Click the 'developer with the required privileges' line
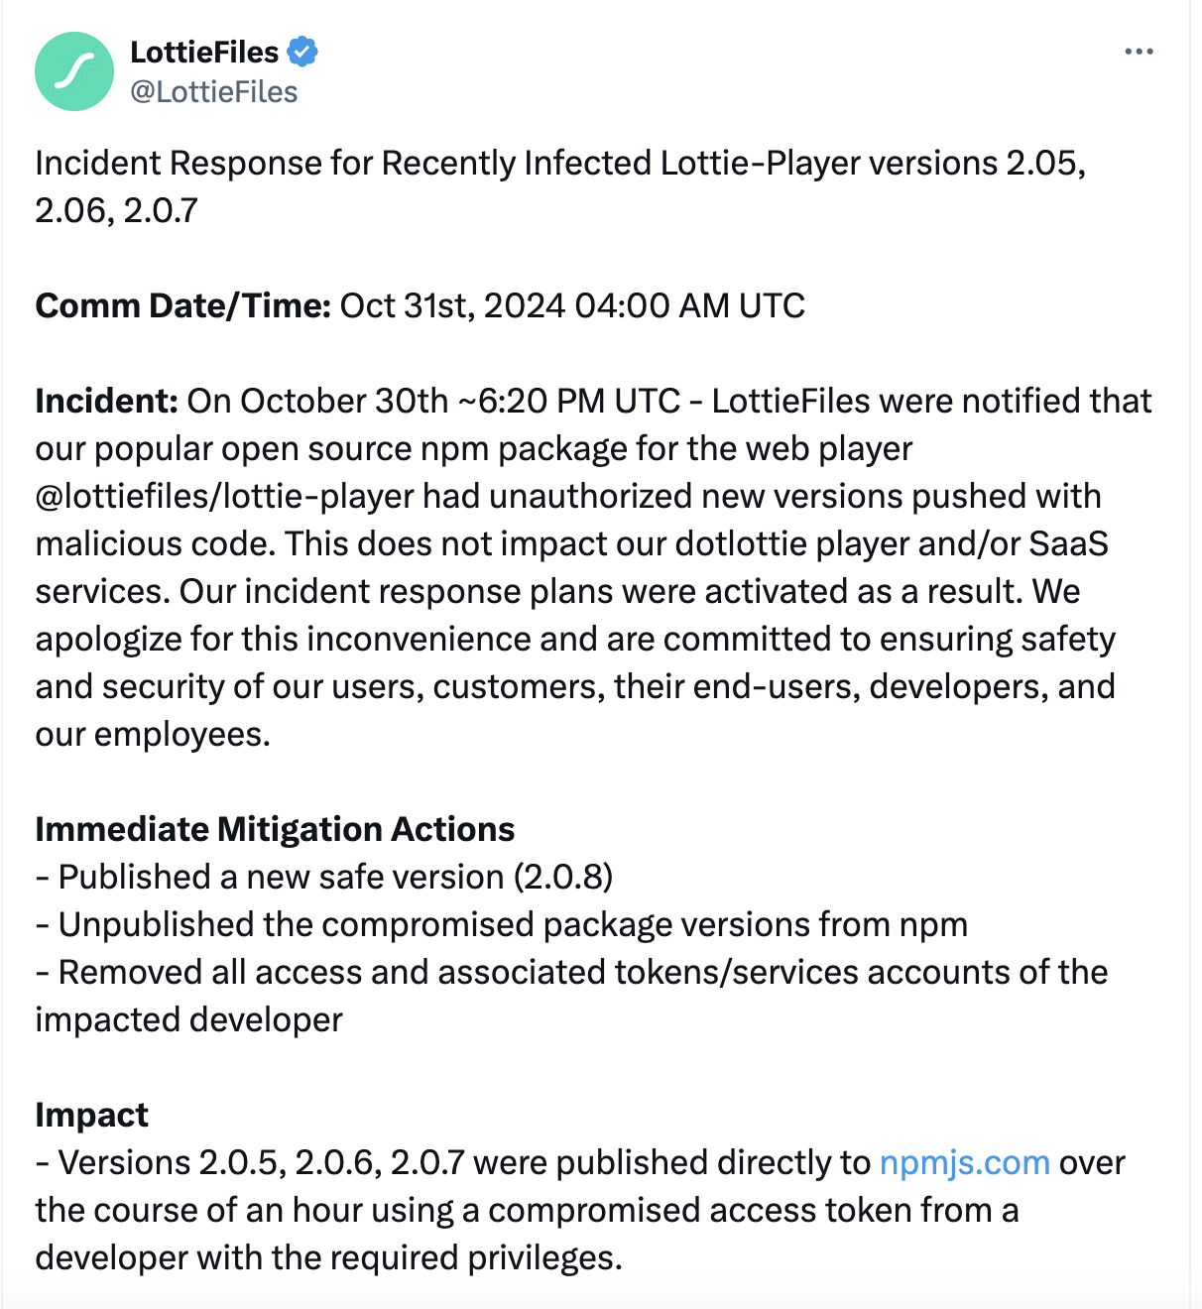Image resolution: width=1202 pixels, height=1309 pixels. pos(328,1257)
